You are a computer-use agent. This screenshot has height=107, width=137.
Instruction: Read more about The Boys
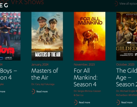(3, 91)
